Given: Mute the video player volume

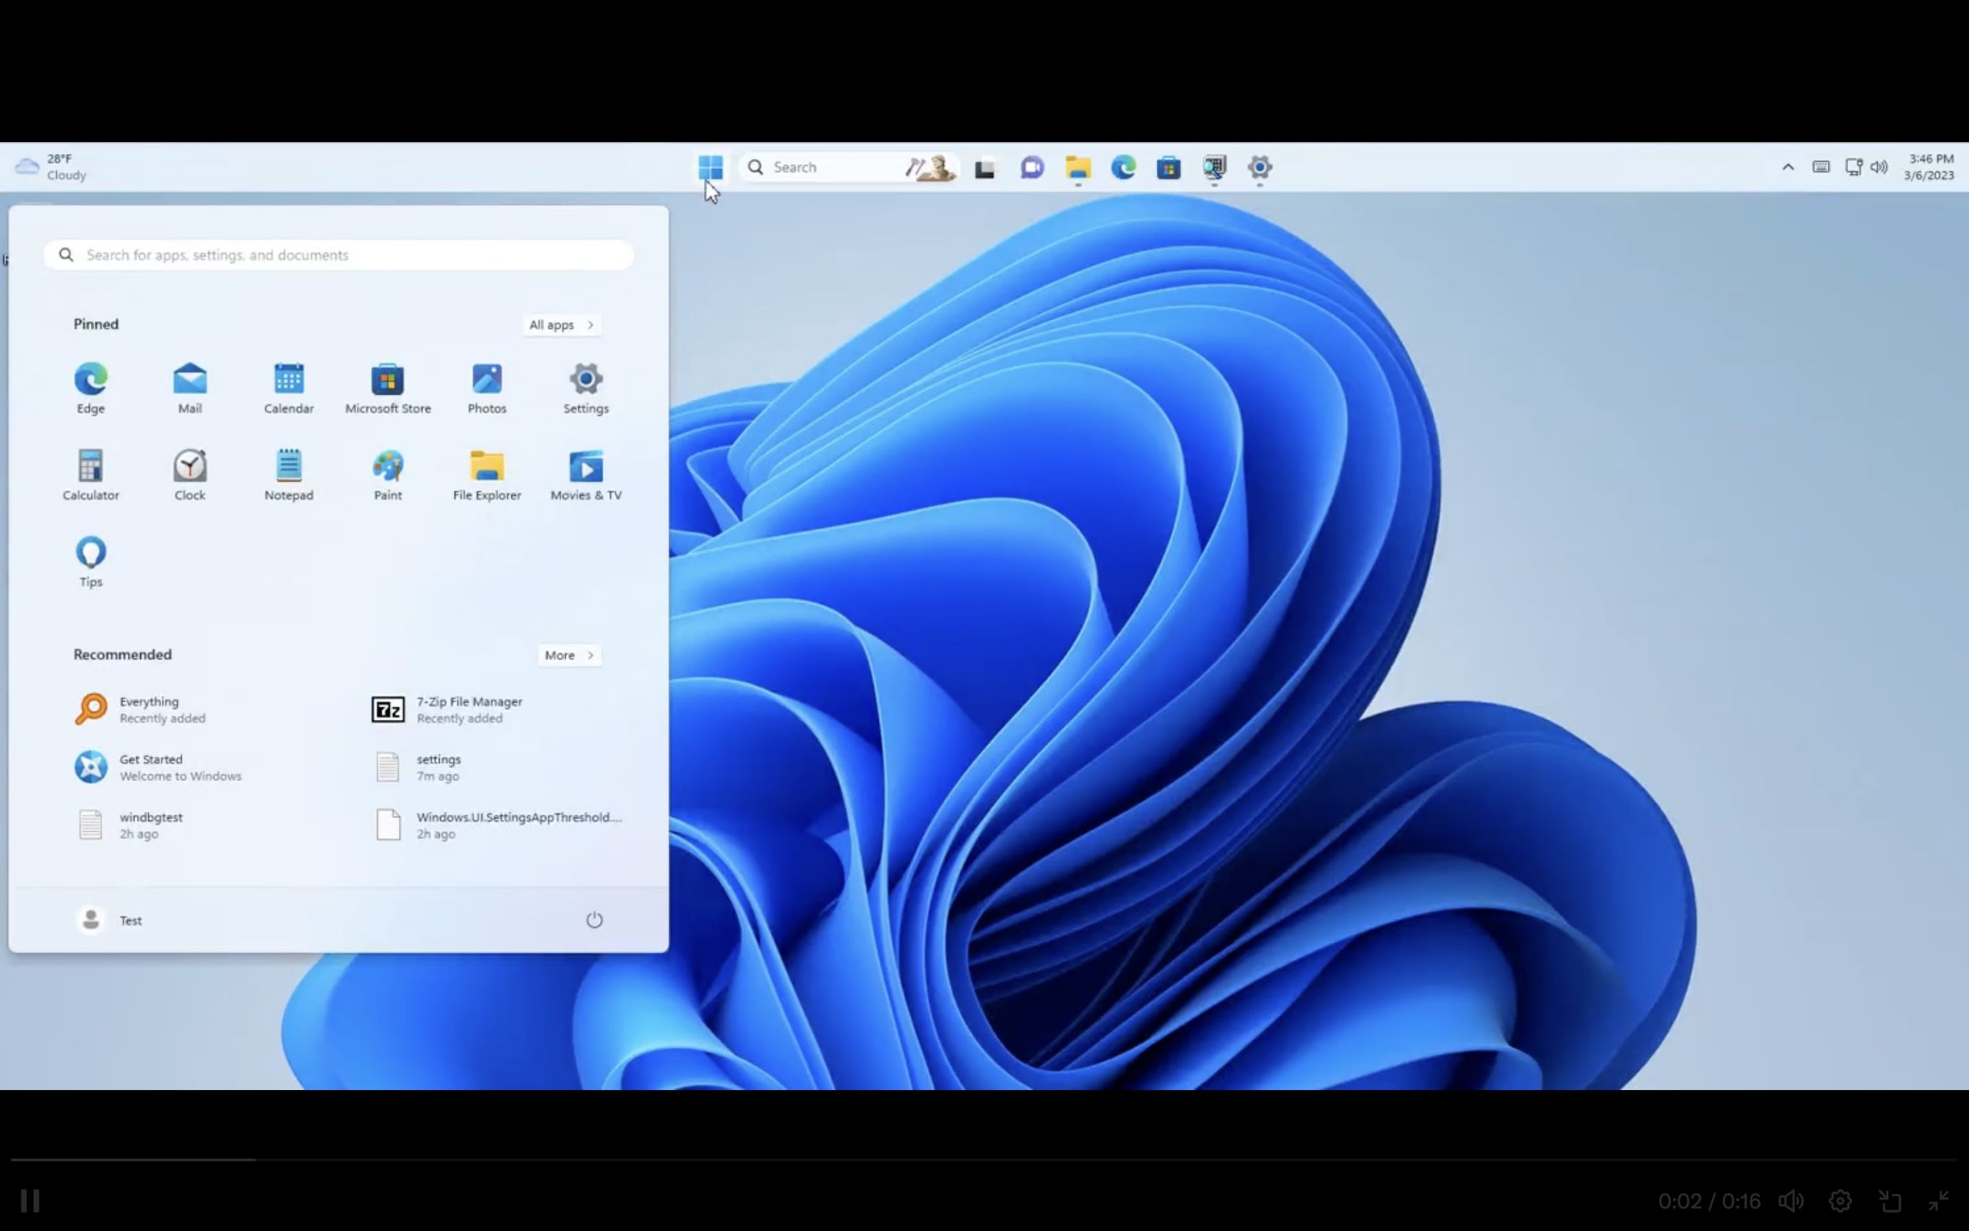Looking at the screenshot, I should (x=1791, y=1201).
